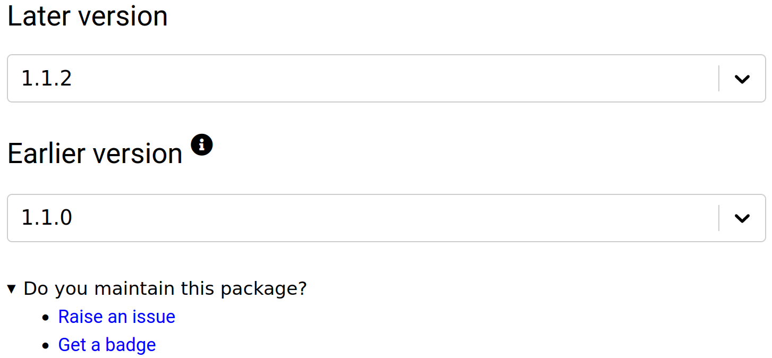Click the Earlier version heading text

point(95,154)
